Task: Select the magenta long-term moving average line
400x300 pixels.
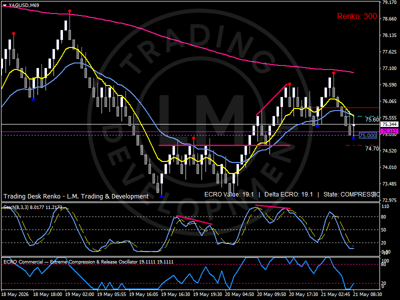Action: point(178,41)
